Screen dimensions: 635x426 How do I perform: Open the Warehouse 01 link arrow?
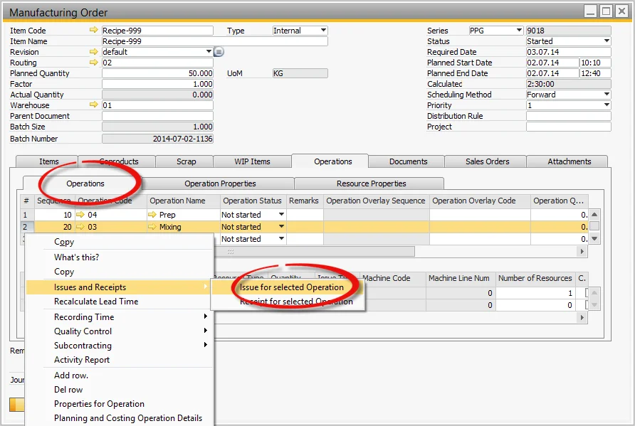[x=96, y=105]
